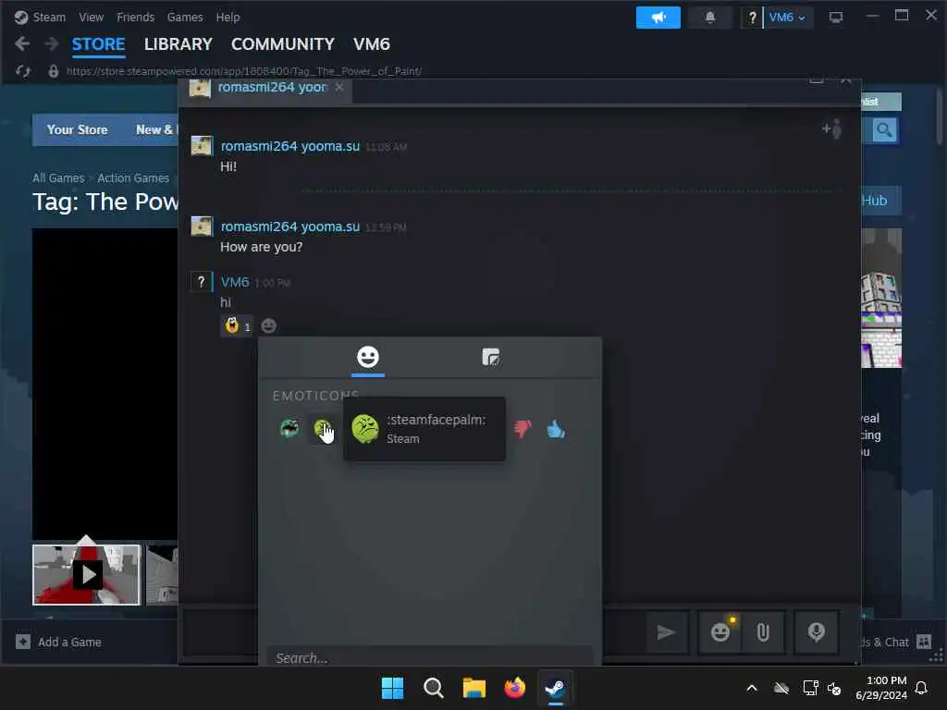Open the Action Games breadcrumb
This screenshot has width=947, height=710.
coord(133,178)
